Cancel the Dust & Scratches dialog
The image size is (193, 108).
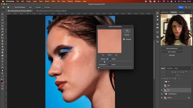coord(127,35)
